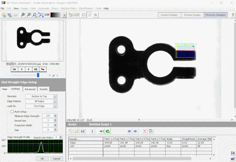The image size is (236, 162).
Task: Go to previous image button
Action: pyautogui.click(x=21, y=69)
